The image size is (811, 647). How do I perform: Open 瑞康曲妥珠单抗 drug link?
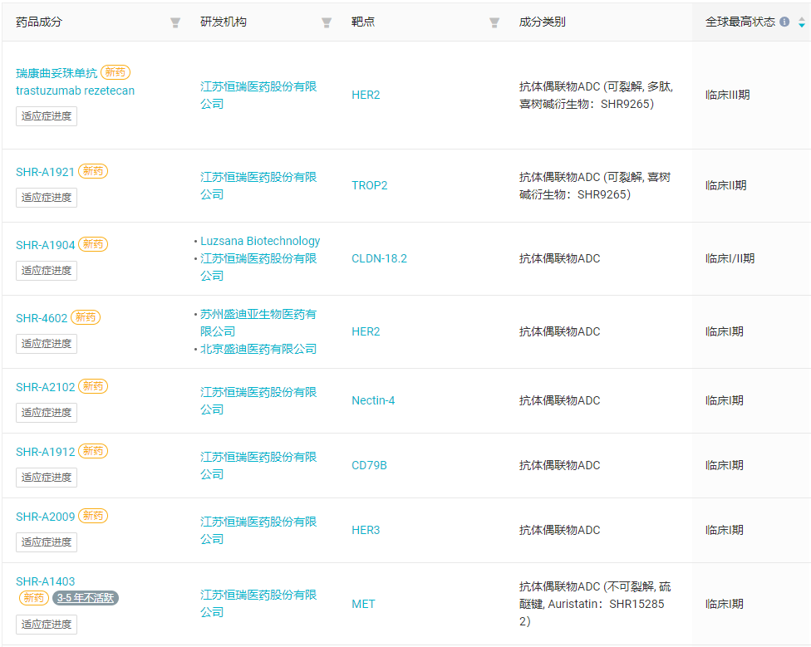(57, 73)
